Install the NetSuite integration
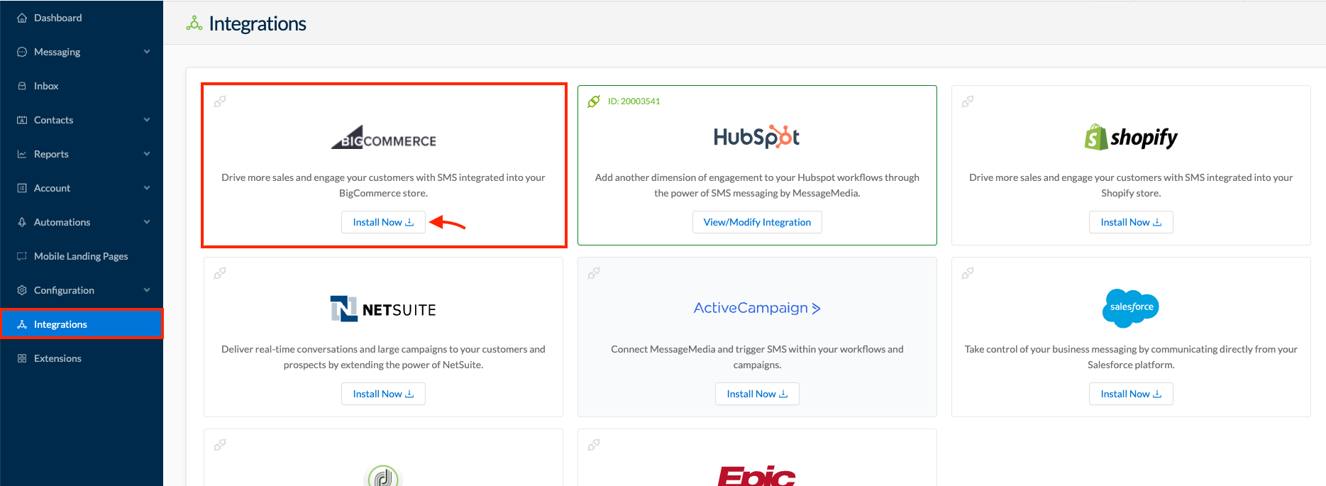The height and width of the screenshot is (486, 1326). click(383, 394)
